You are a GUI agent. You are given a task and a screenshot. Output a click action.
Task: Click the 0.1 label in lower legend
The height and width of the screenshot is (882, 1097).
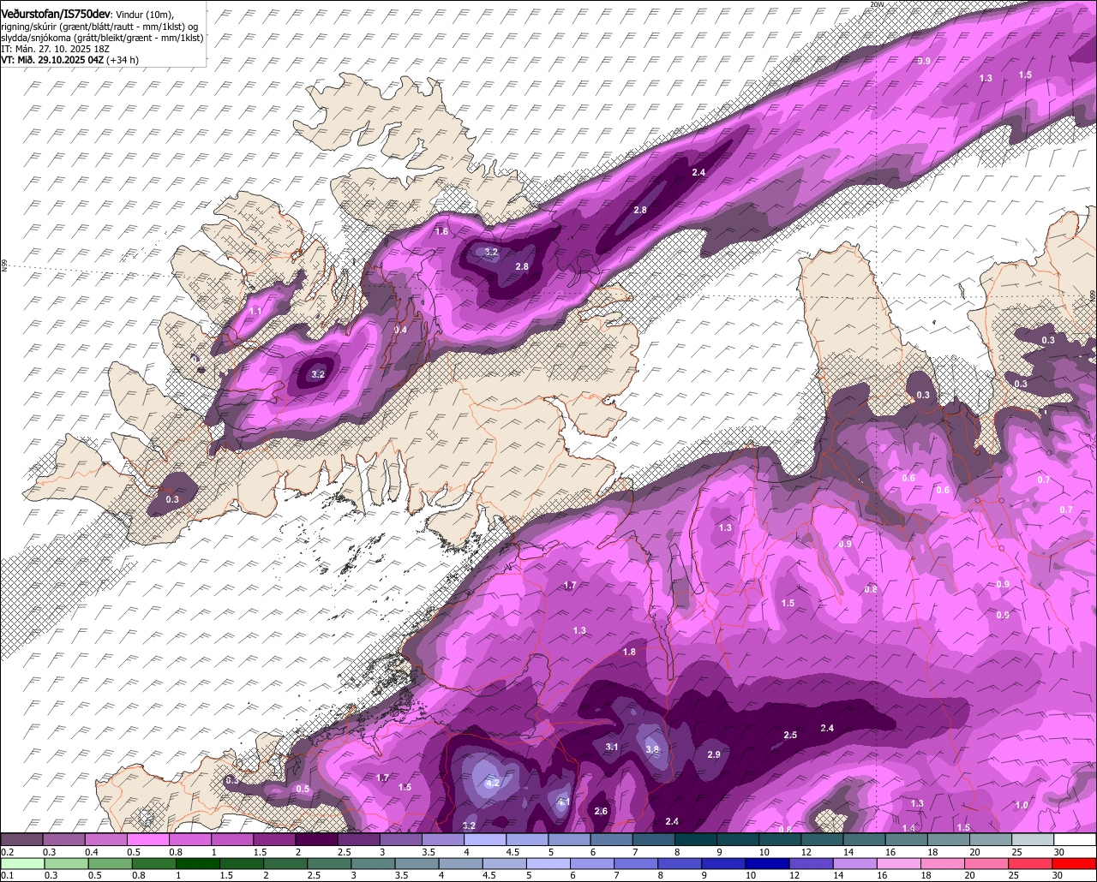point(7,876)
